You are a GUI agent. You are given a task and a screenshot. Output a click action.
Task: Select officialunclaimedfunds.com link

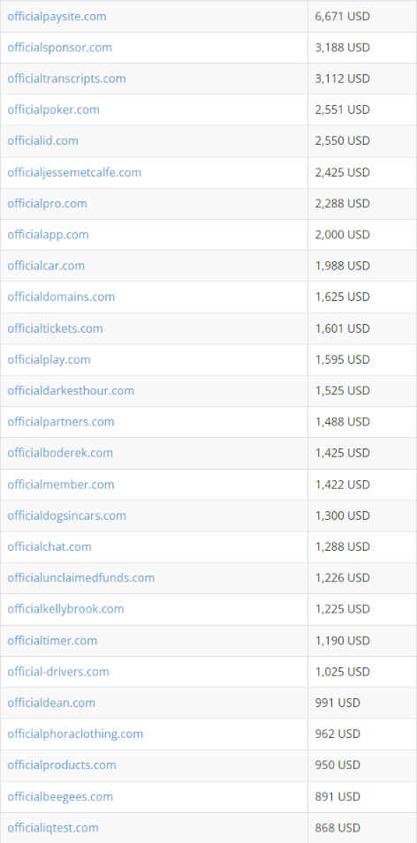[x=80, y=578]
